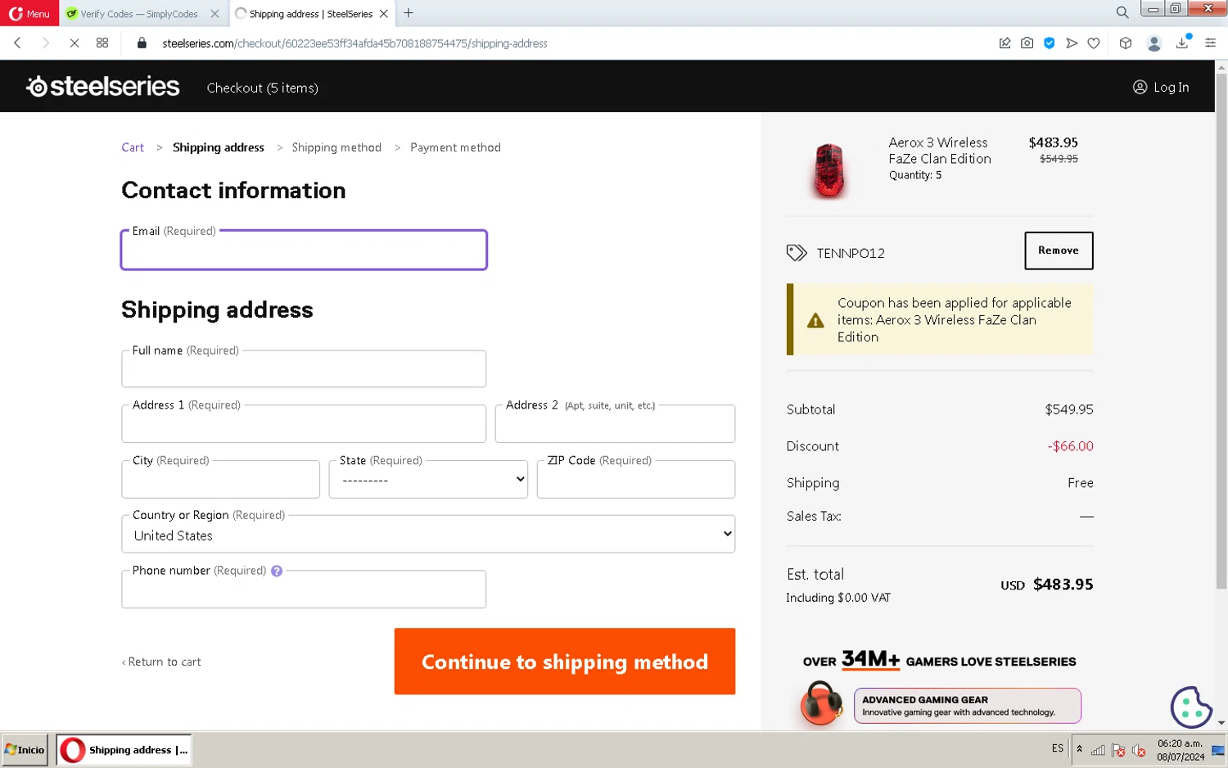Stop the page from loading
Screen dimensions: 1228x768
pyautogui.click(x=74, y=43)
